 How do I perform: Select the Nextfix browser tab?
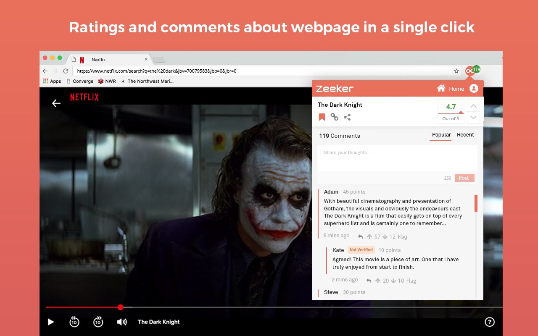109,60
